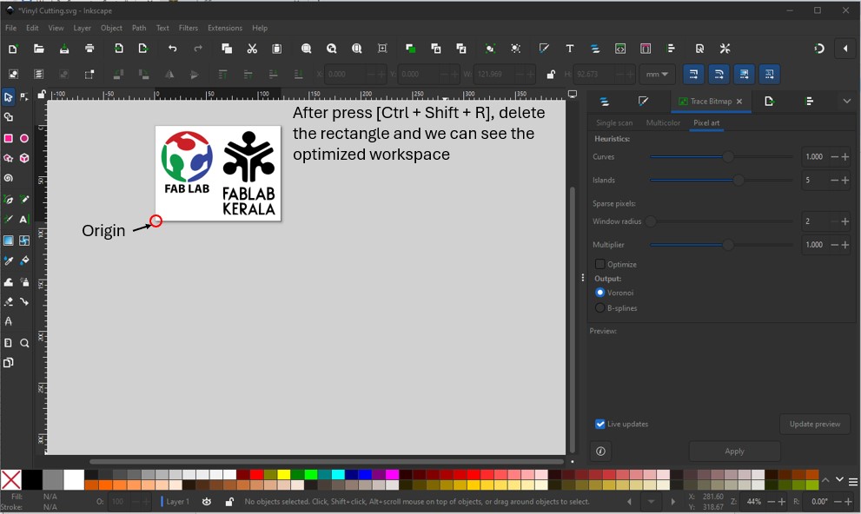Viewport: 861px width, 514px height.
Task: Select the B-splines output option
Action: coord(600,307)
